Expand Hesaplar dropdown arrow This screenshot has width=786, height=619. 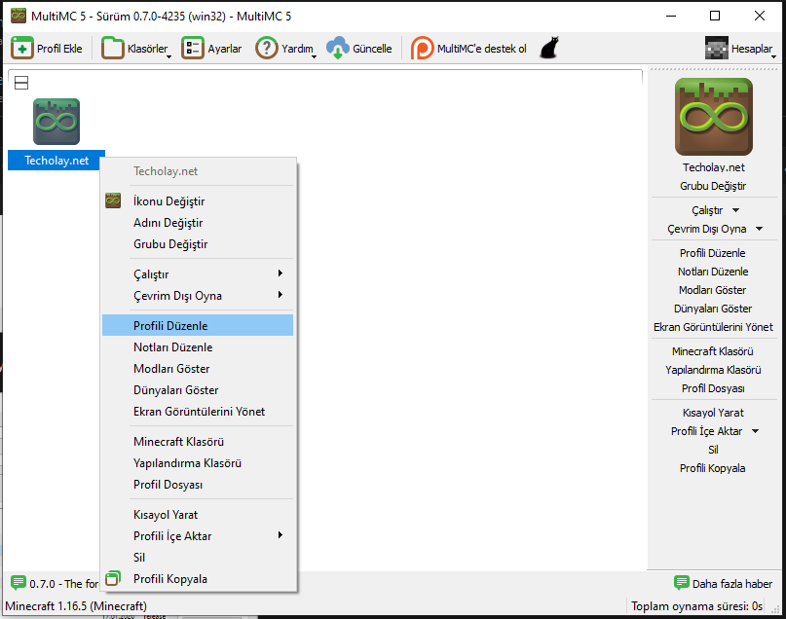point(774,56)
